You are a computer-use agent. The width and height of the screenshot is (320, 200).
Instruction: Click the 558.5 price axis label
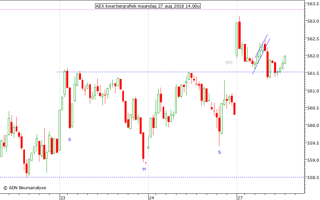pos(313,178)
